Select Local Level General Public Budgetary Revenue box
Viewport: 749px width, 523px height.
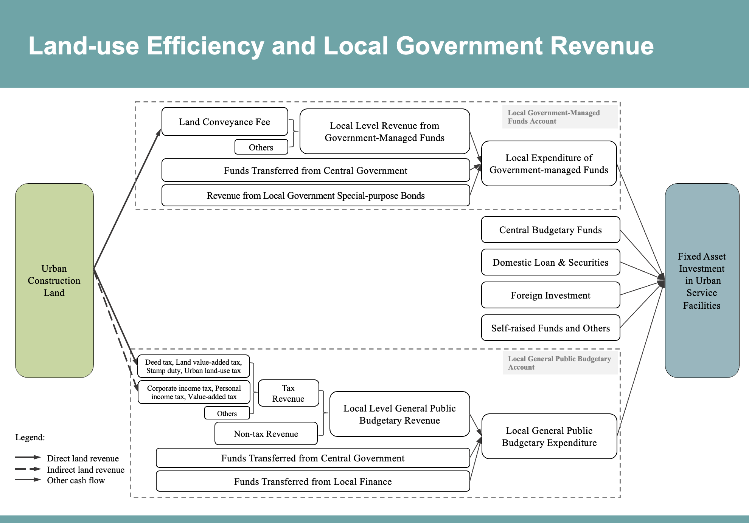(400, 414)
